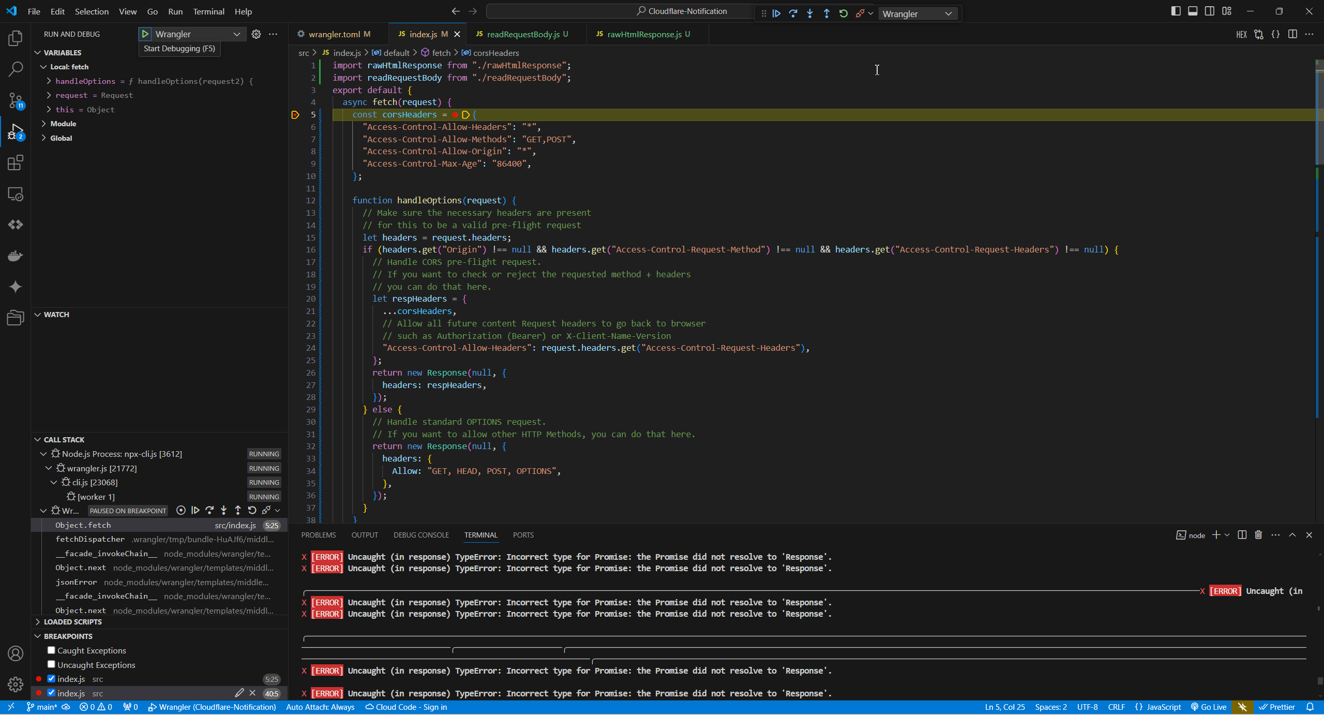Open launch.json via the gear icon
This screenshot has height=715, width=1324.
click(256, 34)
